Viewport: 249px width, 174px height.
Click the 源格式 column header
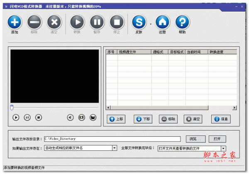click(x=160, y=52)
